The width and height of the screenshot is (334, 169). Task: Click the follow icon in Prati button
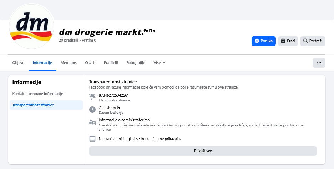point(283,41)
